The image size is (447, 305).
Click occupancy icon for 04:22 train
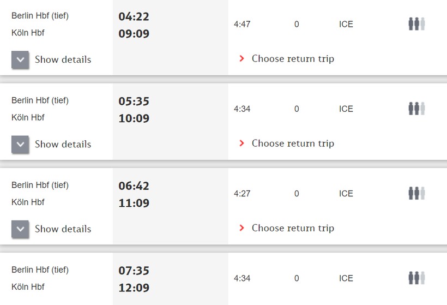(x=416, y=24)
